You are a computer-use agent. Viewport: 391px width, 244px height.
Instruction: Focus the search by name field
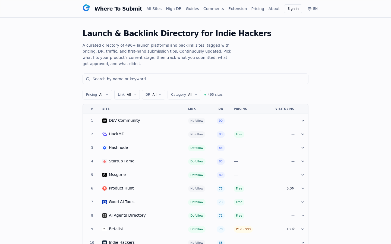[x=195, y=79]
